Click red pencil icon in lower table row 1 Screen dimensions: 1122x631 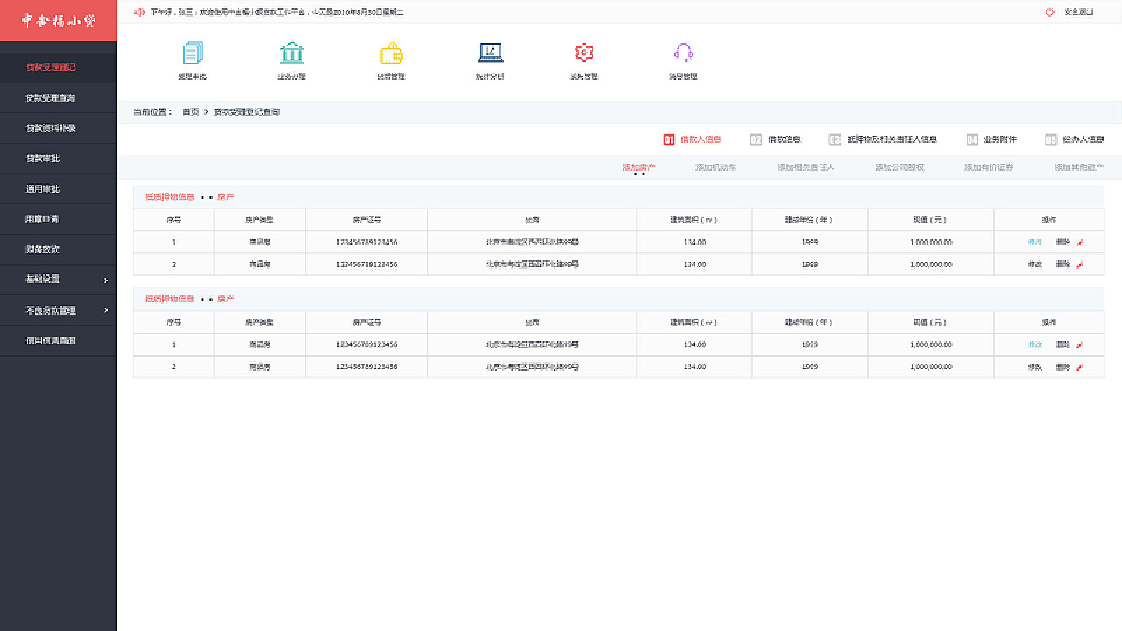[x=1080, y=344]
